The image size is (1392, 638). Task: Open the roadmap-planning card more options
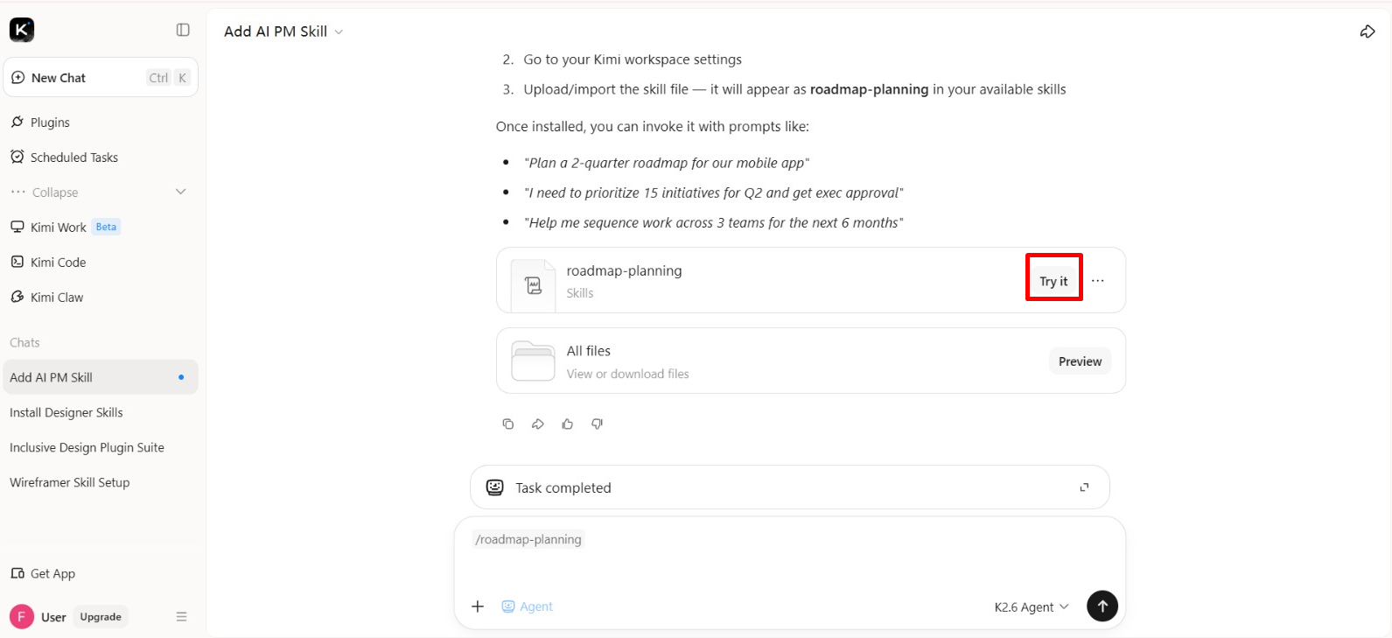pos(1098,281)
